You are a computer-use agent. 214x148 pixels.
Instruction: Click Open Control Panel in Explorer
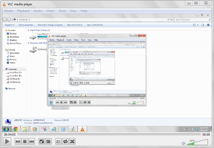coord(95,25)
